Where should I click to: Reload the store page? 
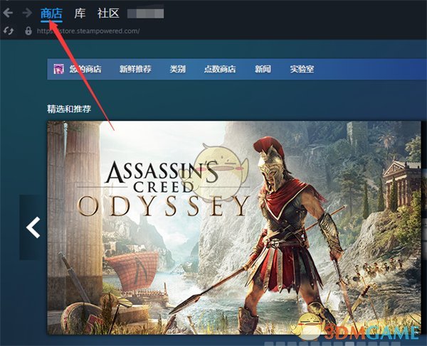(x=8, y=31)
